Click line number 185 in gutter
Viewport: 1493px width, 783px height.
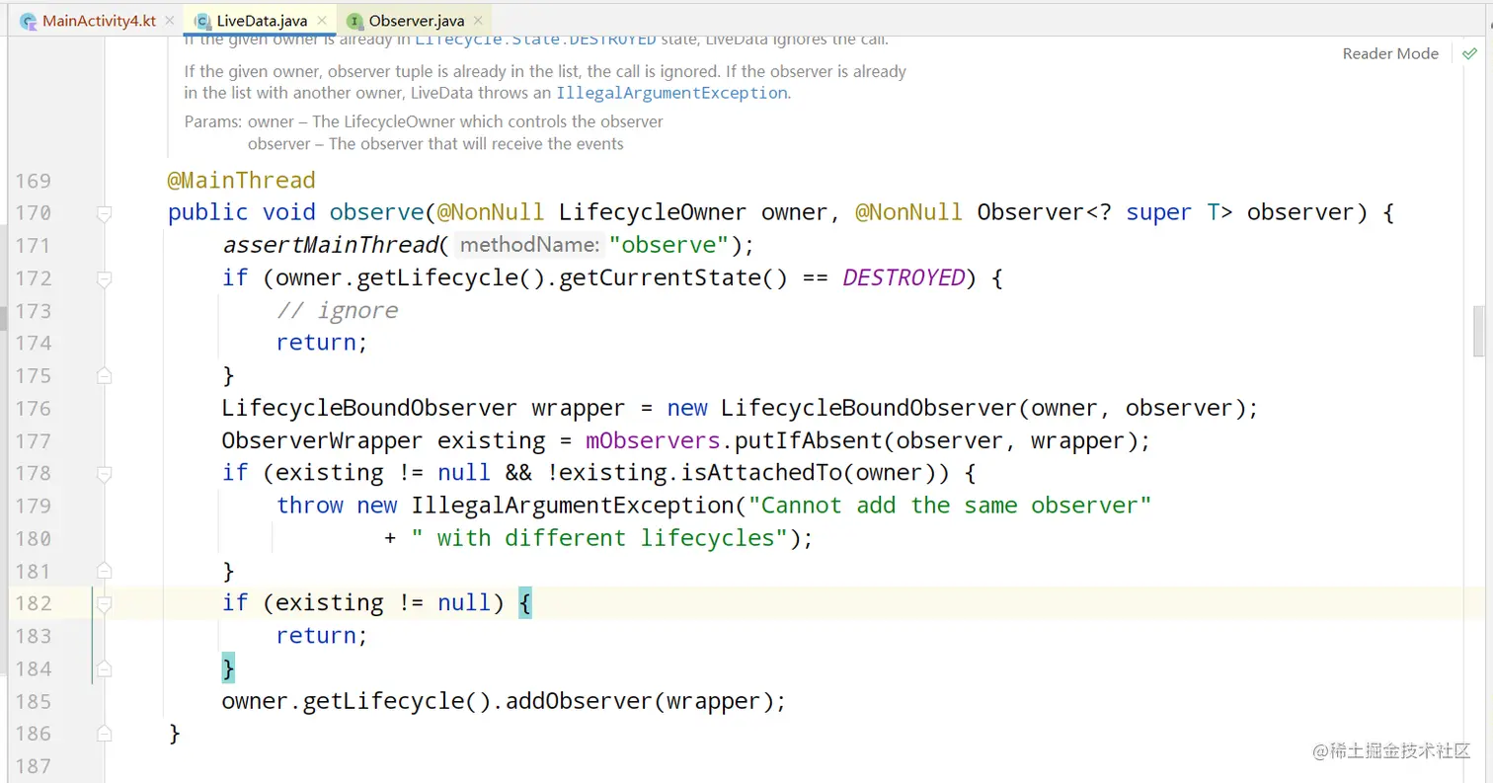34,701
